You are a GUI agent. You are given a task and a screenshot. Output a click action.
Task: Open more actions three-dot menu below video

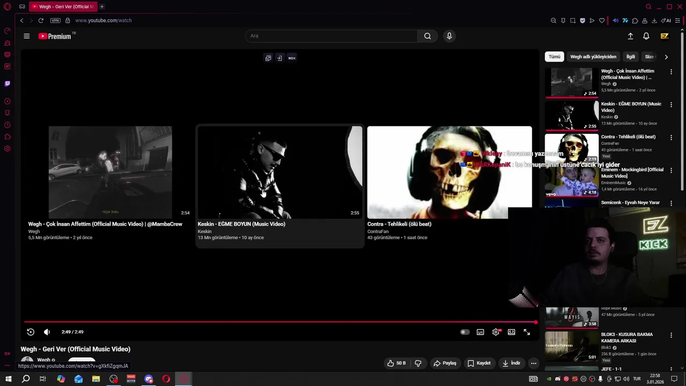[533, 363]
